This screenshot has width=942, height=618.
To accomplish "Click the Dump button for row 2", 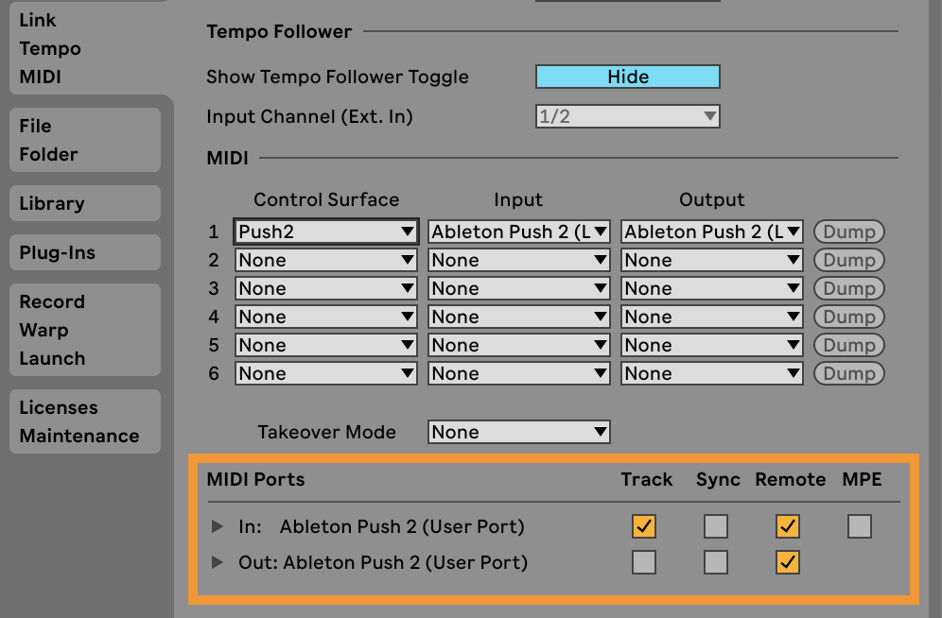I will click(x=849, y=260).
